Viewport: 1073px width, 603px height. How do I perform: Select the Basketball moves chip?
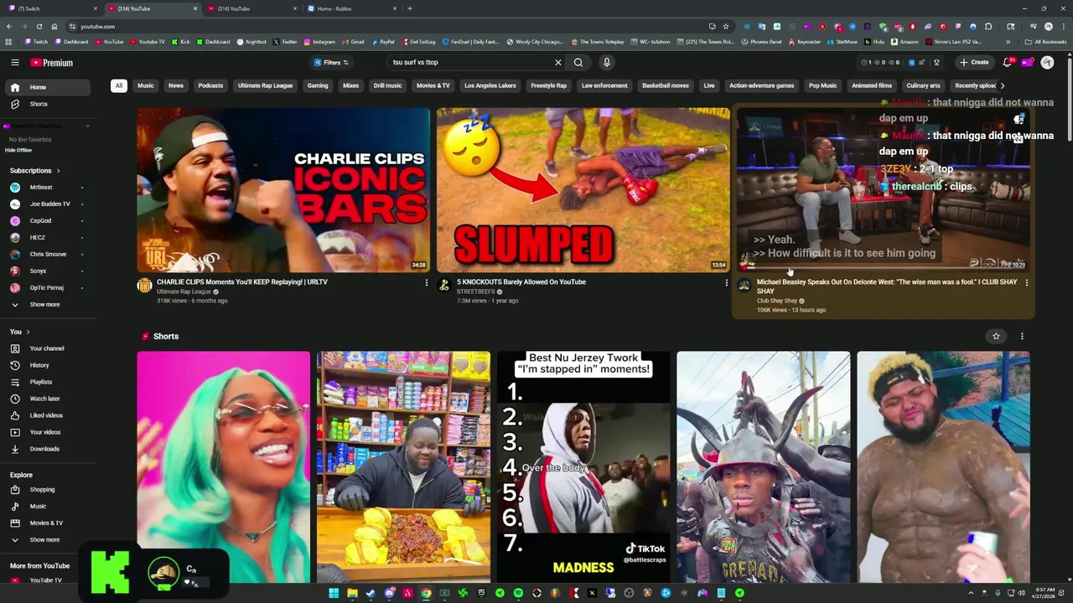(666, 85)
